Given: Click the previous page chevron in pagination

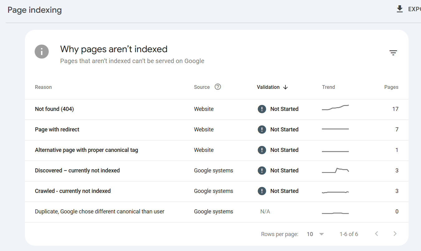Looking at the screenshot, I should point(376,233).
